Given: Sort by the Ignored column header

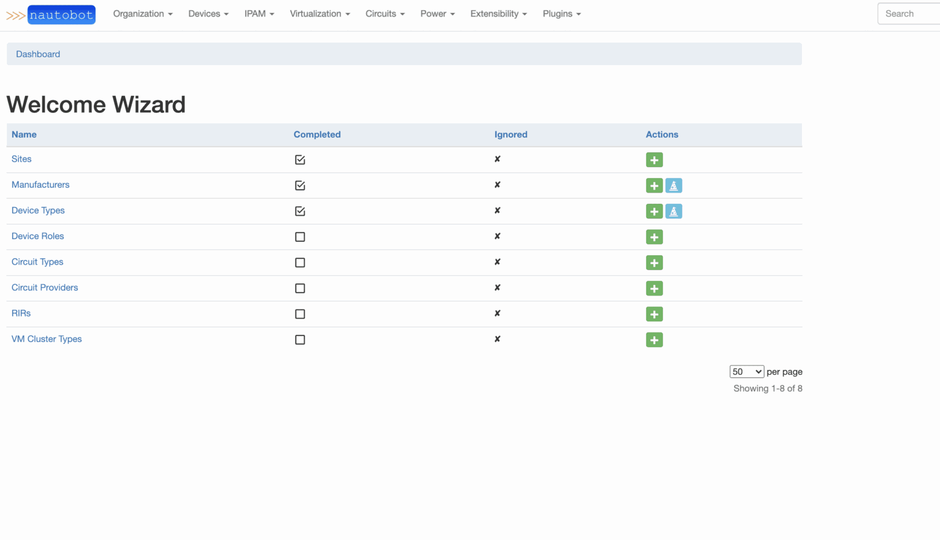Looking at the screenshot, I should [x=511, y=135].
